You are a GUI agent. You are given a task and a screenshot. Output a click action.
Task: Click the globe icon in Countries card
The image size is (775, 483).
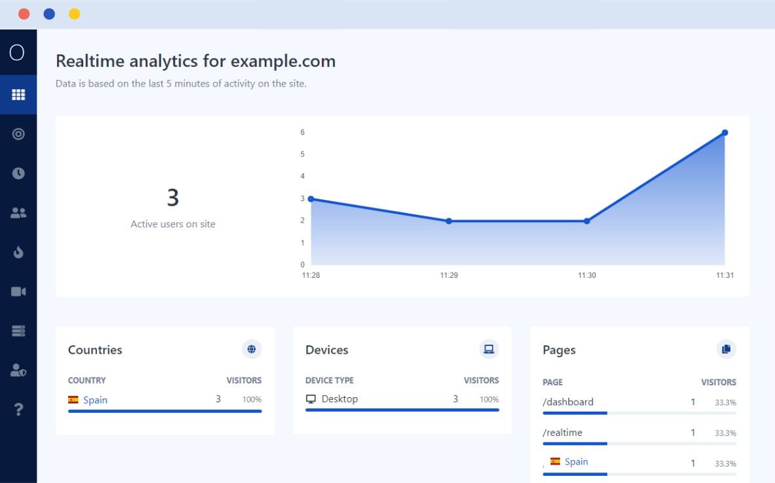pyautogui.click(x=252, y=349)
